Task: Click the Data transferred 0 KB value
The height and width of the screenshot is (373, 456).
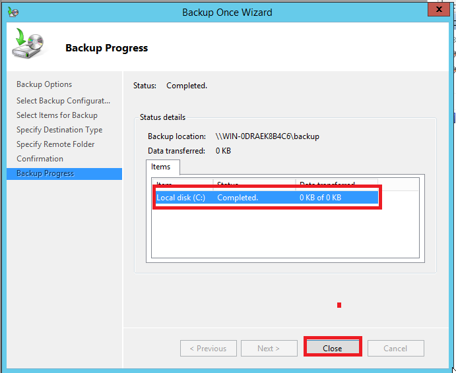Action: [223, 151]
